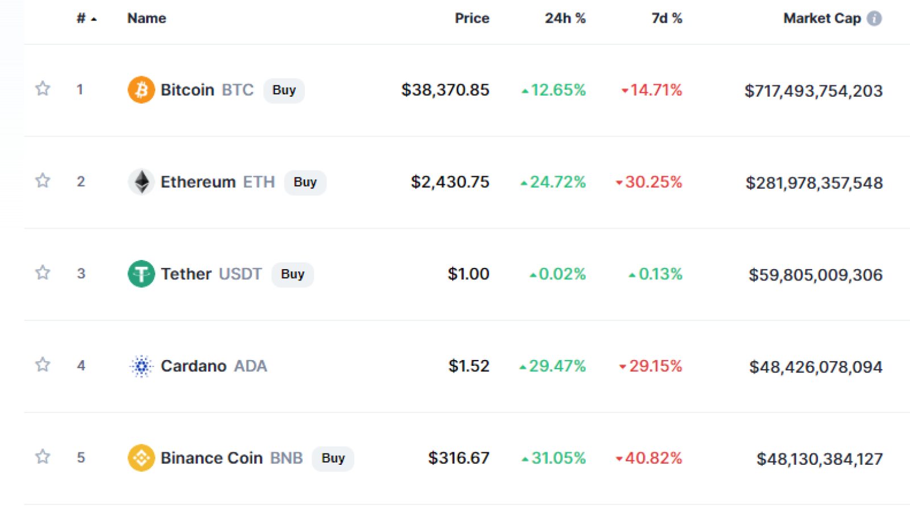Sort by the 7d % column header
The image size is (910, 512).
pos(667,18)
